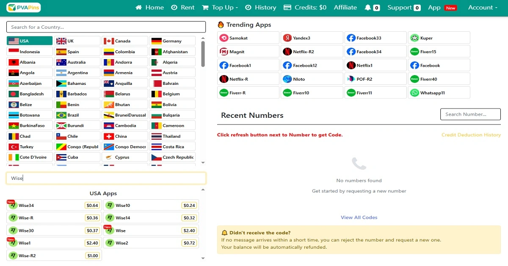Select Wise app priced $2.40
This screenshot has height=266, width=508.
click(151, 231)
